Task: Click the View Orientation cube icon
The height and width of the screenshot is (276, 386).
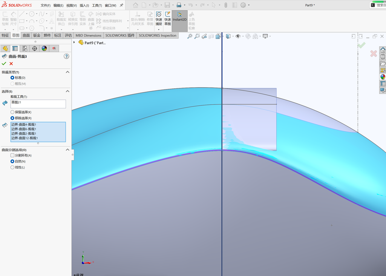Action: 218,36
